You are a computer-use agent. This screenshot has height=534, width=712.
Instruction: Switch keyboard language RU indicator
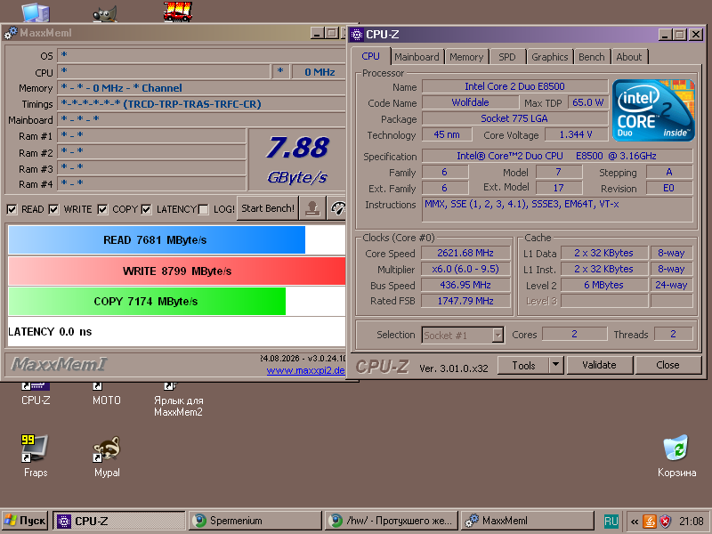[x=611, y=521]
